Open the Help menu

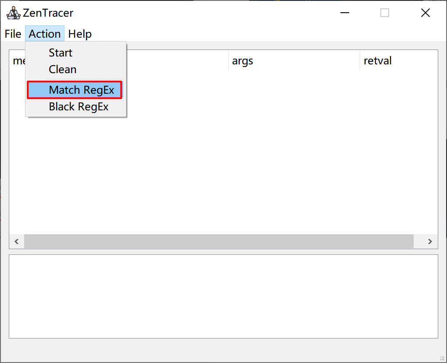(80, 34)
